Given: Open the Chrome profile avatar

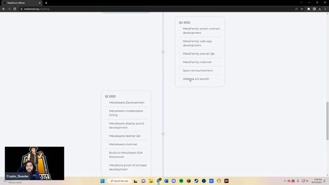Looking at the screenshot, I should (320, 9).
